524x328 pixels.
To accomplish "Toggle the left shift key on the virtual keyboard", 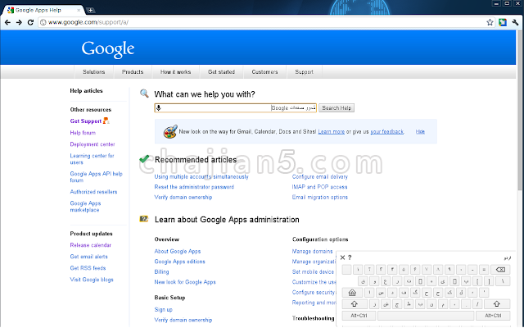I will click(x=355, y=304).
